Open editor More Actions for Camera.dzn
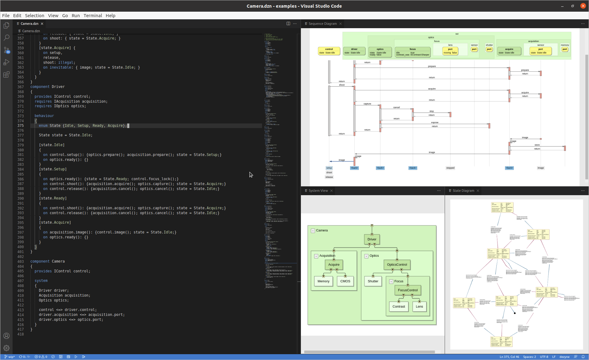This screenshot has width=589, height=360. coord(295,24)
